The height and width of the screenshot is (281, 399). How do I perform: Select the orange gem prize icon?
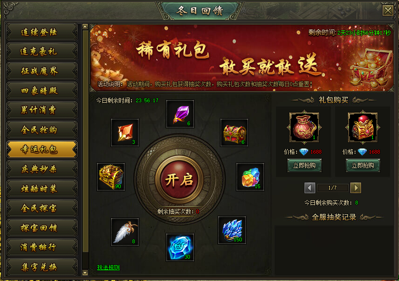(125, 133)
